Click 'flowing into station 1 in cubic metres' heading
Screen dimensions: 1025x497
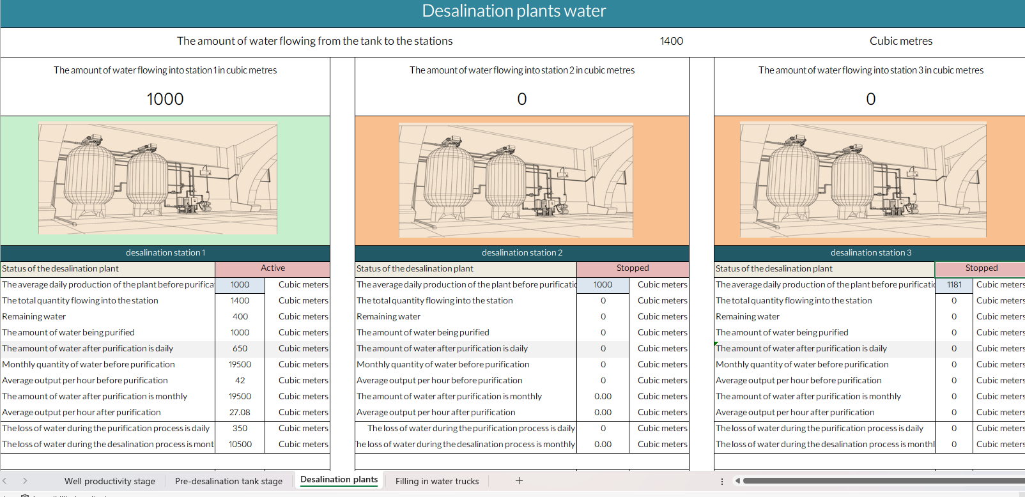coord(165,70)
